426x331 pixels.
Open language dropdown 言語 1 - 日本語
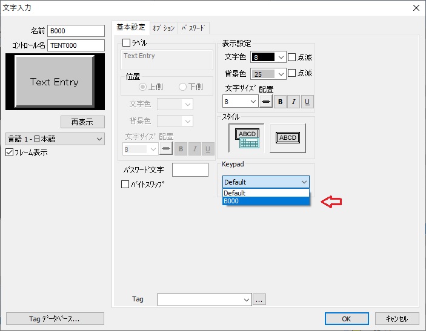[55, 139]
